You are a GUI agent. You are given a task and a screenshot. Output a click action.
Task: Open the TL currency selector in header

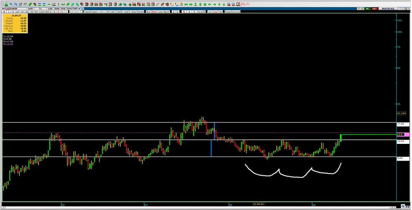(41, 9)
